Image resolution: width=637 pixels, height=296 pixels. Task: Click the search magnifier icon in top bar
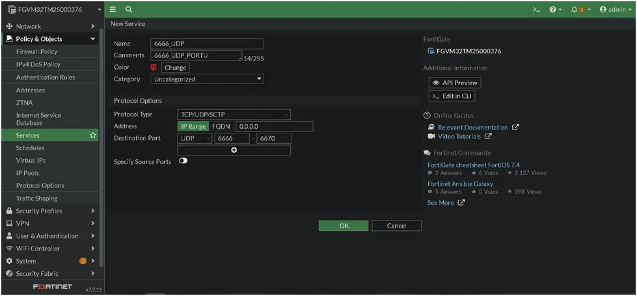click(129, 9)
